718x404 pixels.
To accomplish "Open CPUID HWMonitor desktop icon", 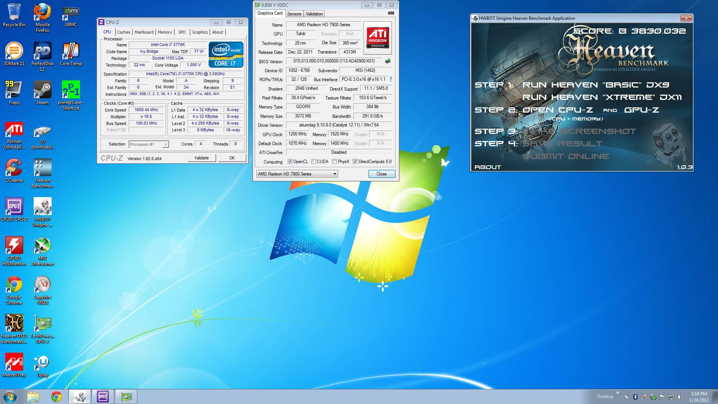I will click(x=14, y=251).
